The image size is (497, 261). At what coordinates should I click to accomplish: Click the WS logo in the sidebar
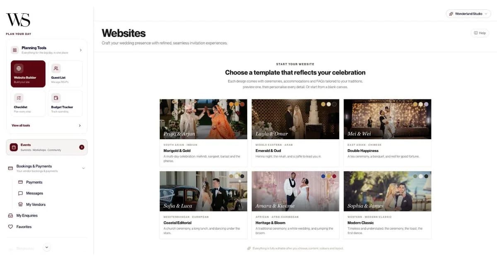click(18, 19)
